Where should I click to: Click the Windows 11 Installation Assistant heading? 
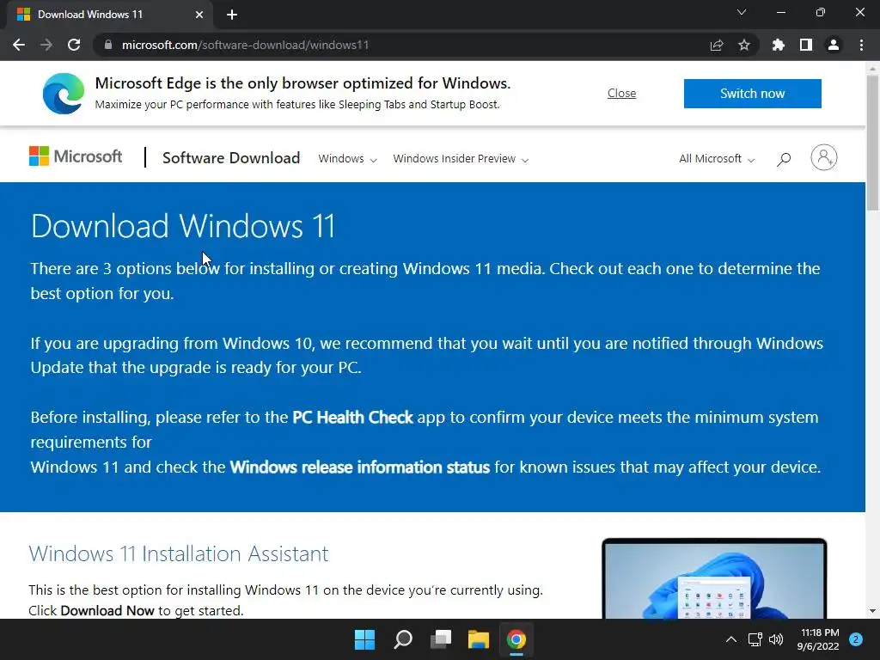[x=179, y=554]
